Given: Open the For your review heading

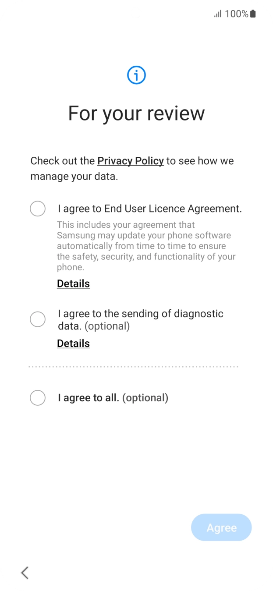Looking at the screenshot, I should (x=136, y=113).
